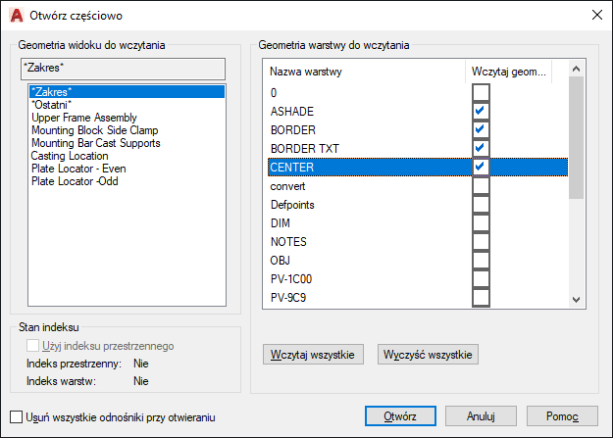Image resolution: width=613 pixels, height=438 pixels.
Task: Toggle Usuń wszystkie odnośniki przy otwieraniu checkbox
Action: 15,415
